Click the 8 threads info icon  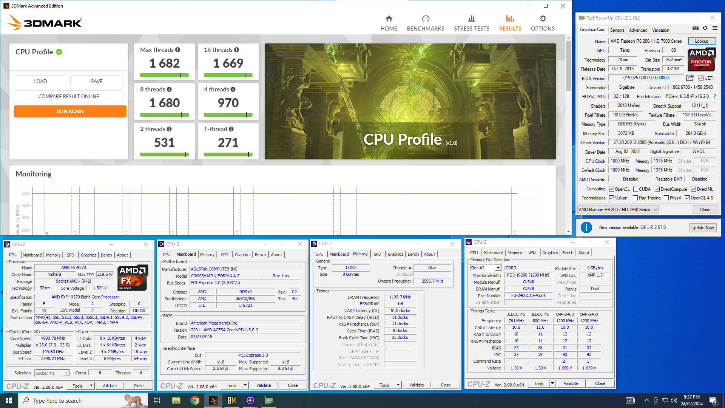coord(169,90)
